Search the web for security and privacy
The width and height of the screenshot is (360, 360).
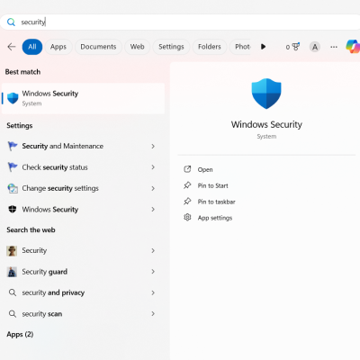(83, 292)
